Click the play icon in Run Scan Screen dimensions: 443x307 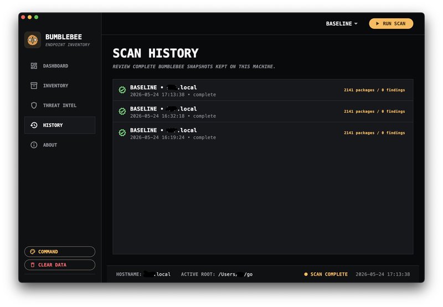click(x=378, y=23)
